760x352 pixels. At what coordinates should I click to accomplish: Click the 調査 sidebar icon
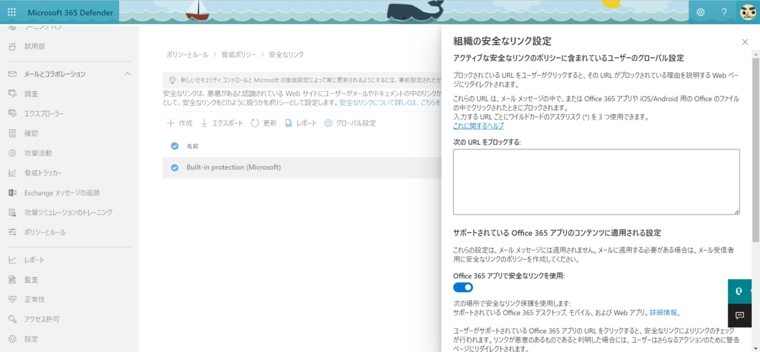point(12,94)
